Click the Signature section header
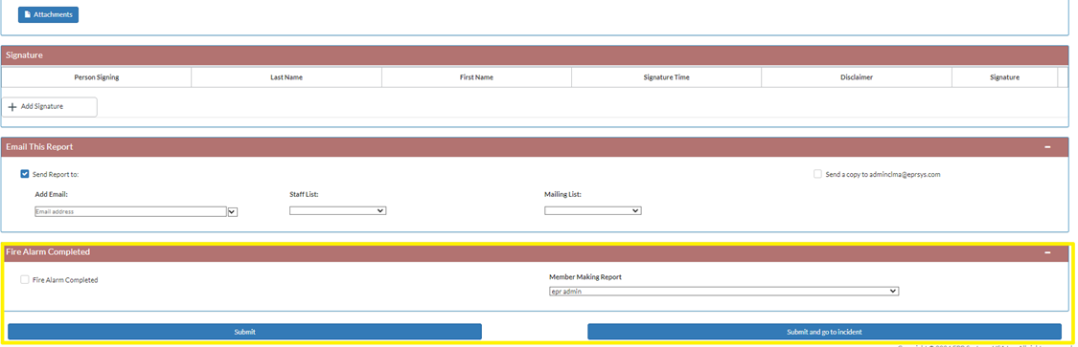This screenshot has width=1078, height=347. pyautogui.click(x=535, y=55)
